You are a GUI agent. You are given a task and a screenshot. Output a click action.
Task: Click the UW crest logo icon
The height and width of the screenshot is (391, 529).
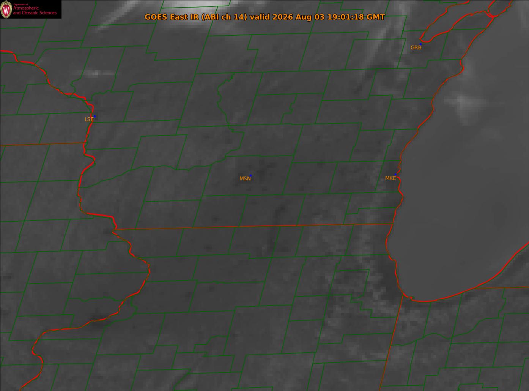pos(6,9)
